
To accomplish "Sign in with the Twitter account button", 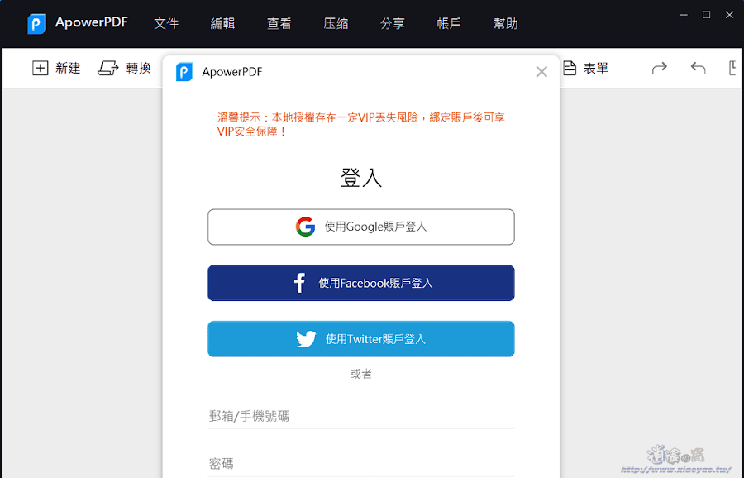I will click(x=360, y=338).
